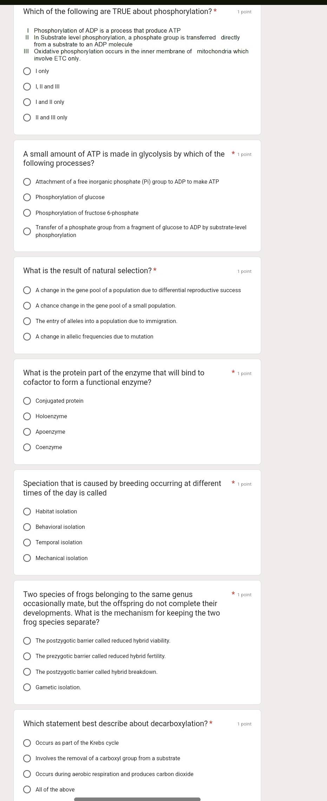Select 'I and II only' option

(27, 102)
